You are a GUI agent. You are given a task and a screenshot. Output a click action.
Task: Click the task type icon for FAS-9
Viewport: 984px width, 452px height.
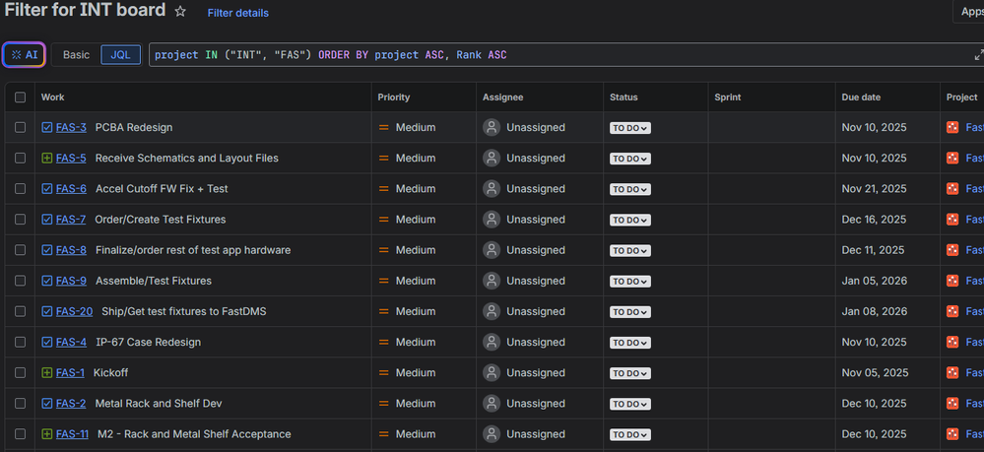point(46,282)
